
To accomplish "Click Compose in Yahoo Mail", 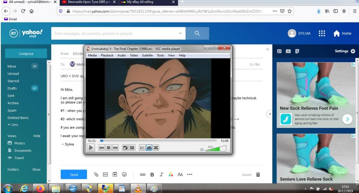I will 26,54.
